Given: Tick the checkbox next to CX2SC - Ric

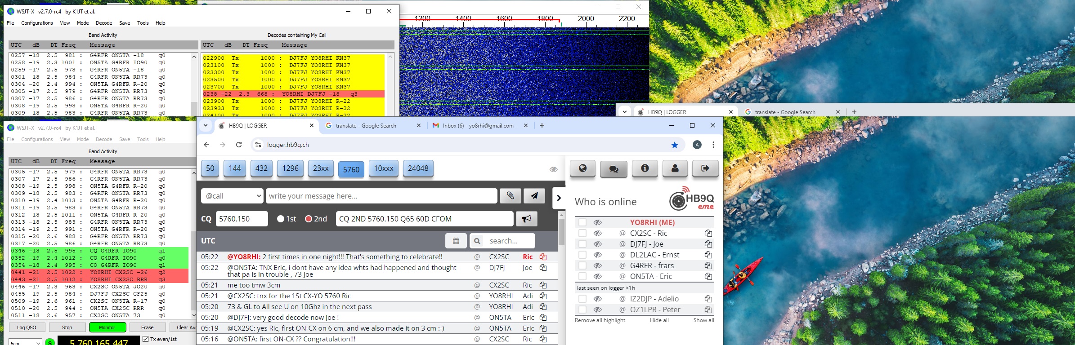Looking at the screenshot, I should click(582, 233).
